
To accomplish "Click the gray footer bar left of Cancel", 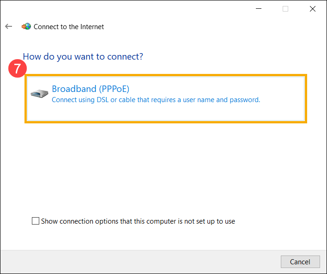I will (x=139, y=262).
